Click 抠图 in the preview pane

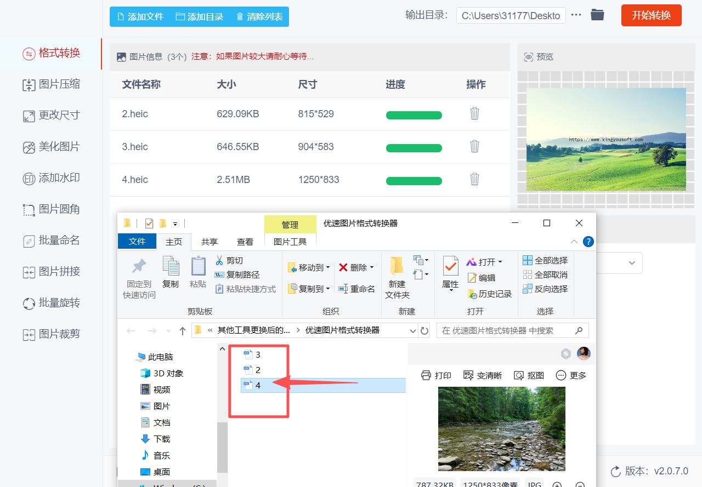click(x=529, y=375)
